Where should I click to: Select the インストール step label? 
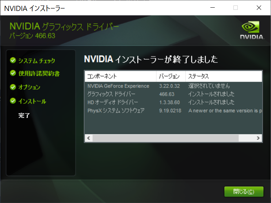pos(32,101)
